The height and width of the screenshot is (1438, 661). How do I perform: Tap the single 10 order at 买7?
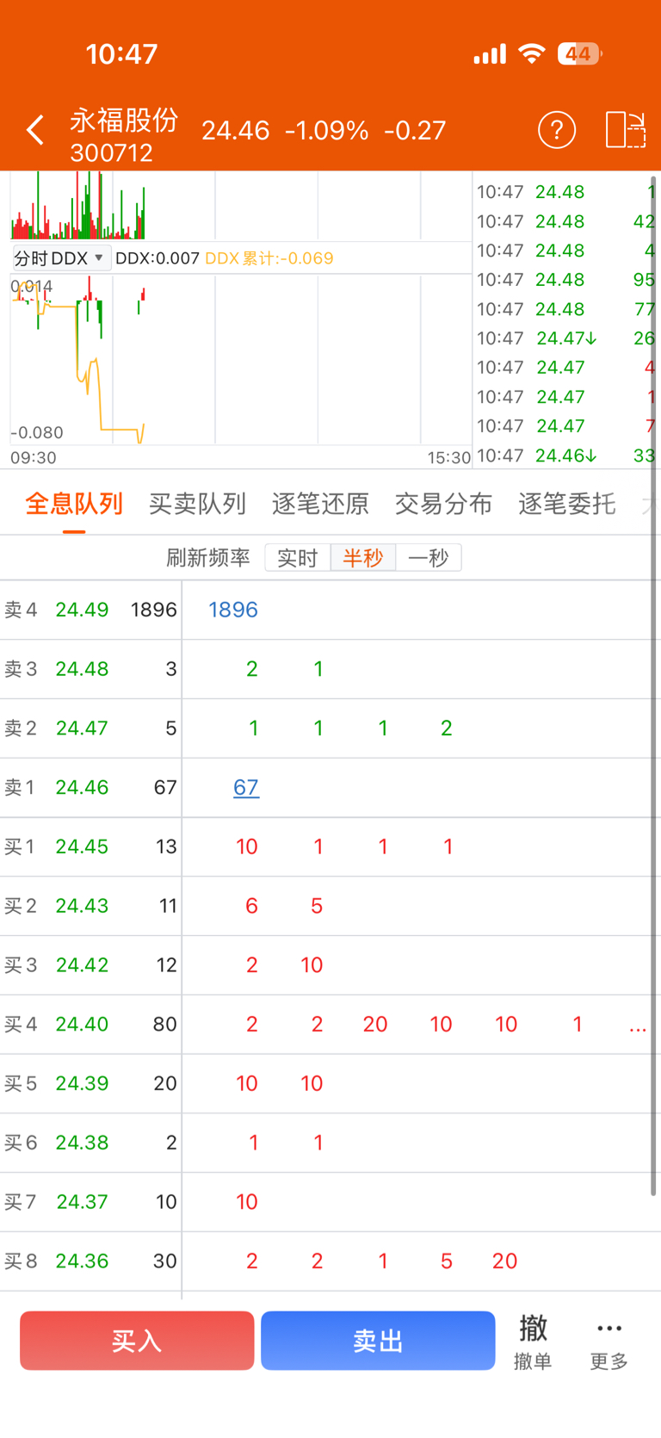[247, 1202]
